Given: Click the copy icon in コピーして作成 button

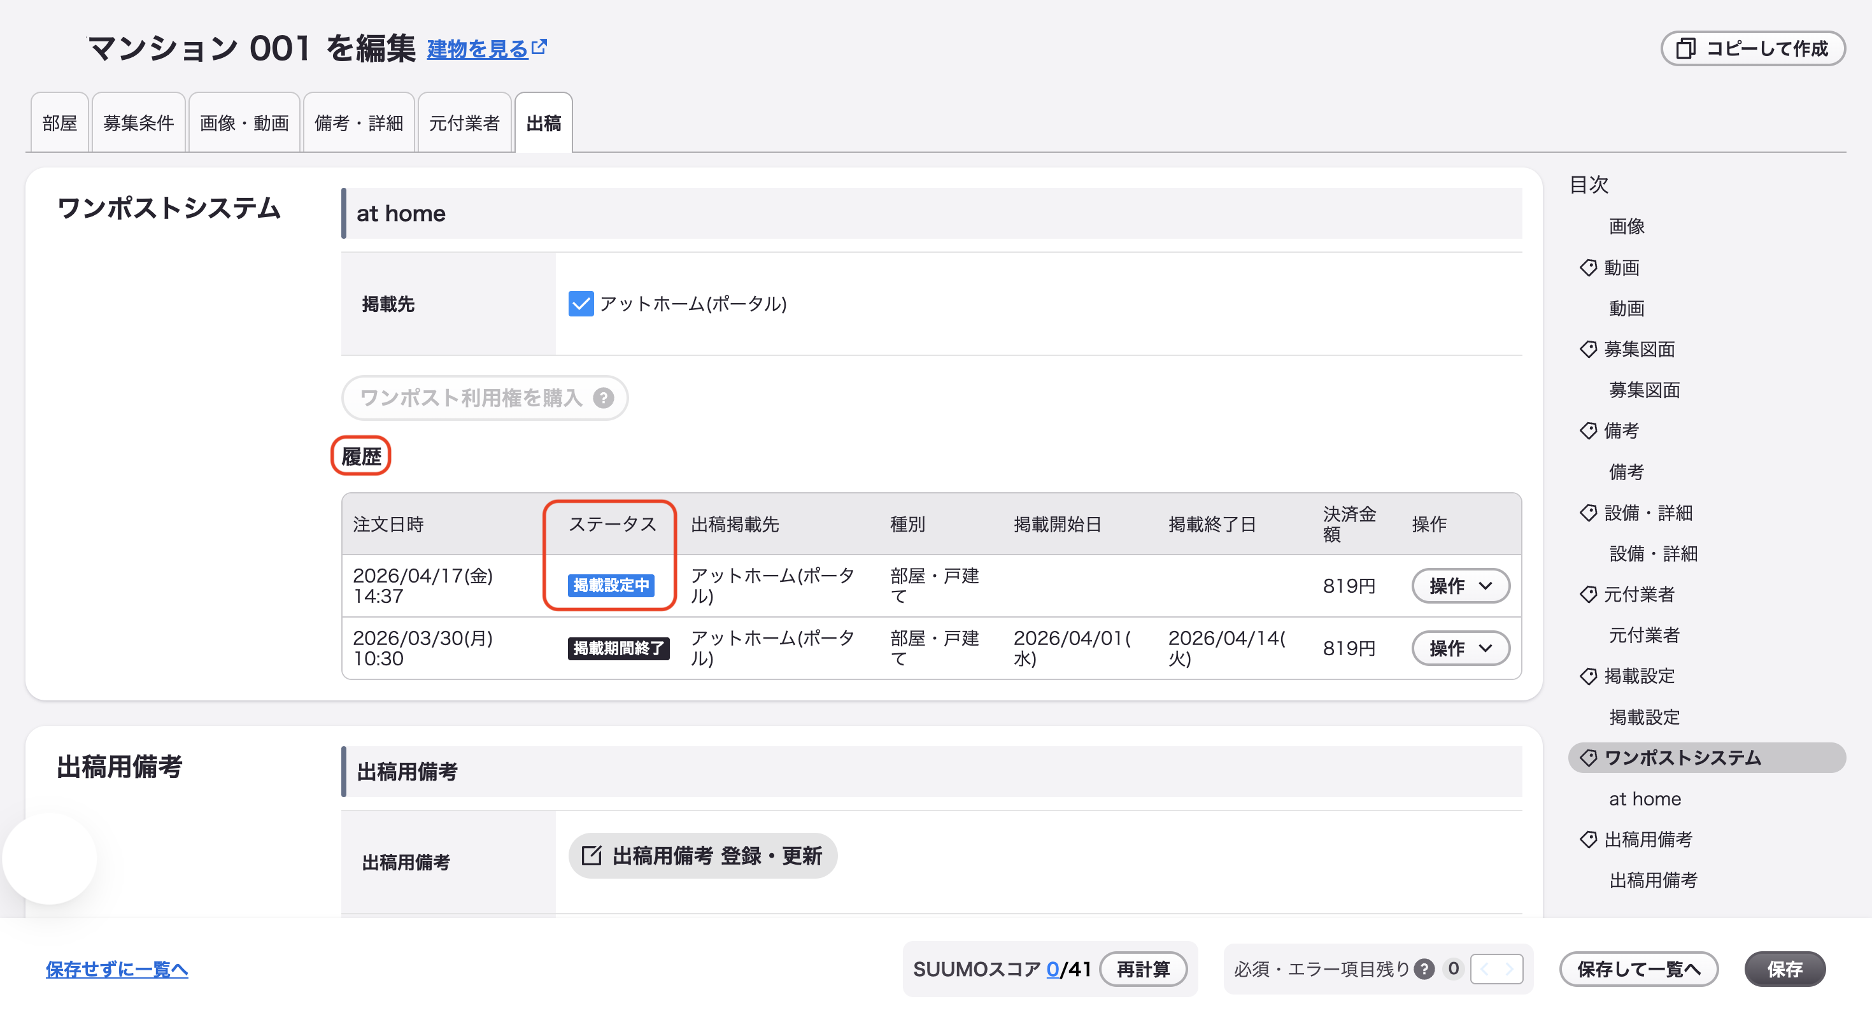Looking at the screenshot, I should (x=1686, y=48).
